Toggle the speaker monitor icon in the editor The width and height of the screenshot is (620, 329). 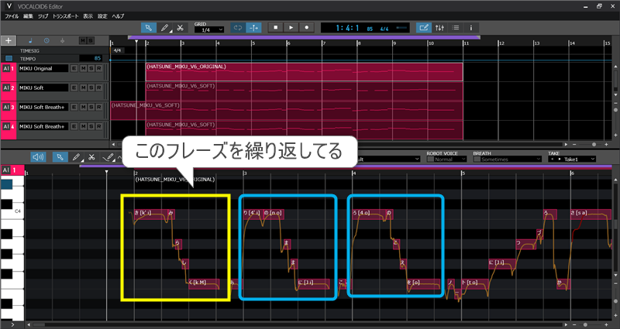(x=38, y=157)
